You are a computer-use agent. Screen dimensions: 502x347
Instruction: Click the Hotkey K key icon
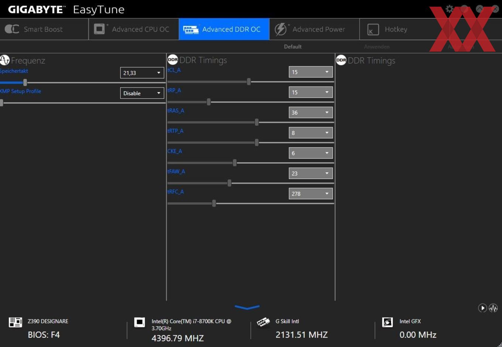[x=373, y=30]
